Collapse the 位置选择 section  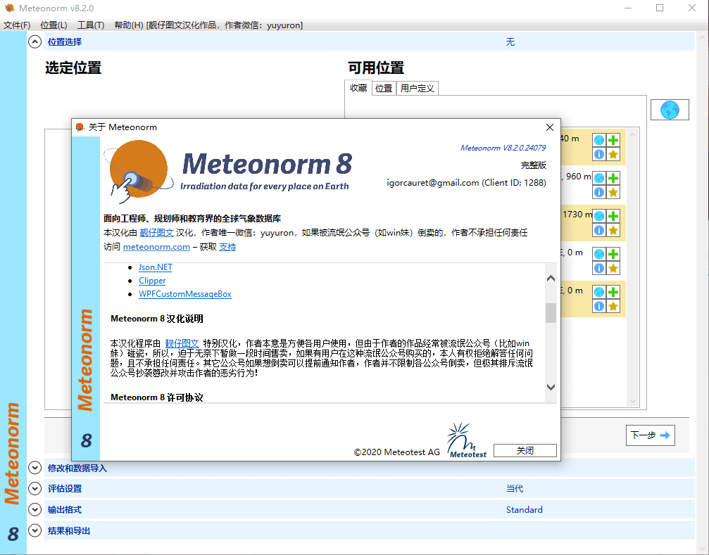click(x=34, y=42)
